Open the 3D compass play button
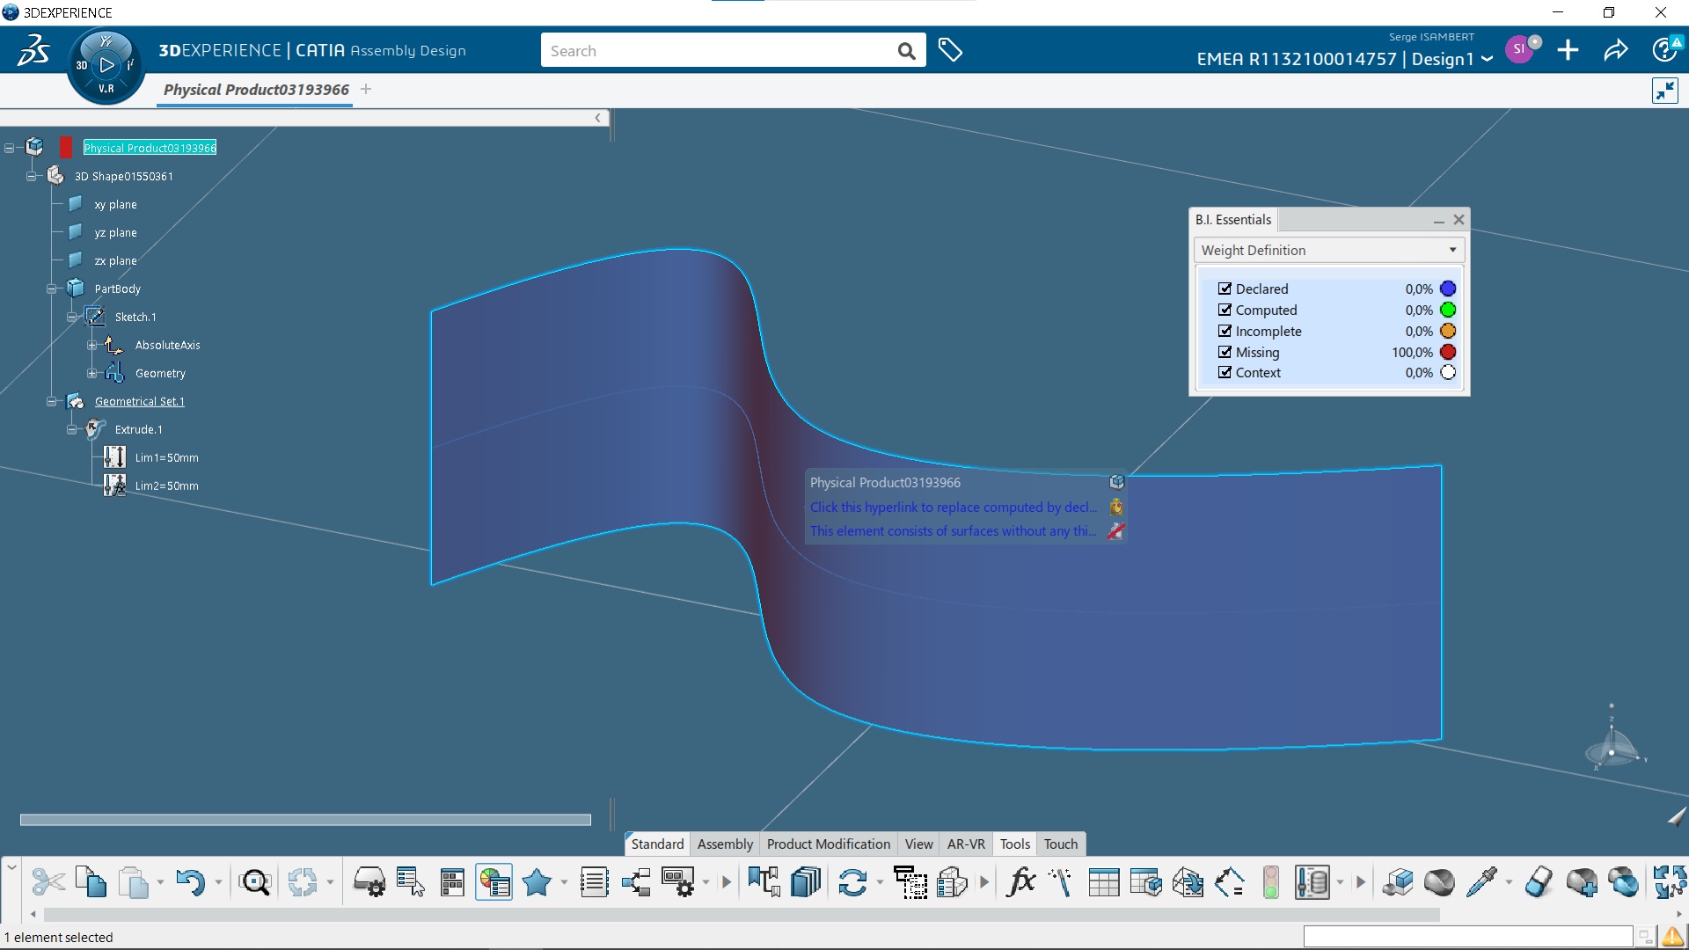The image size is (1689, 950). (106, 65)
